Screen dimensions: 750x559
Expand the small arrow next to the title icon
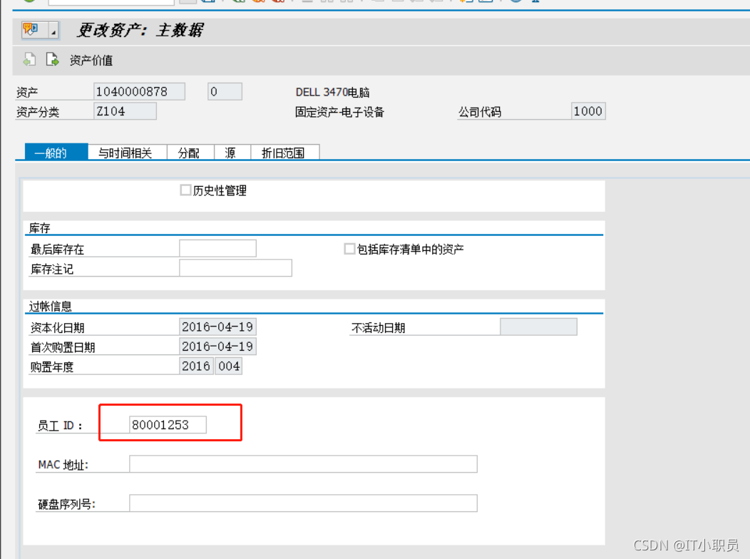pos(53,31)
